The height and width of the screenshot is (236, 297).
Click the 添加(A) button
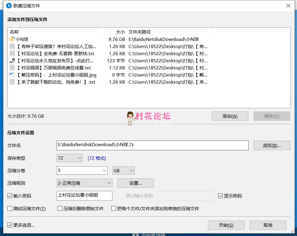coord(230,116)
